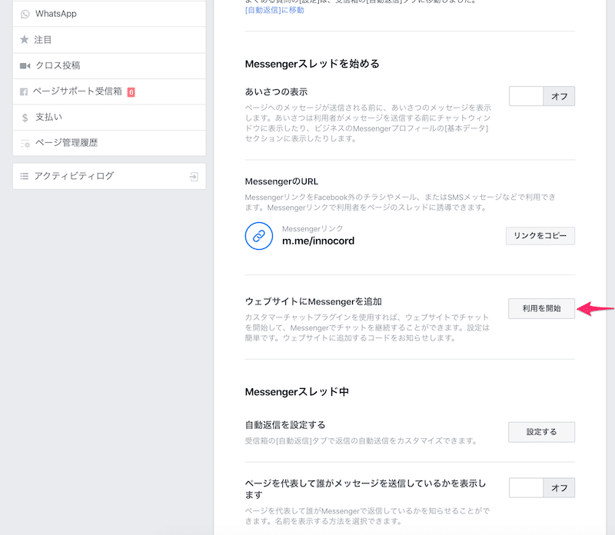Open ページサポート受信箱 in the sidebar
This screenshot has width=615, height=535.
pyautogui.click(x=109, y=91)
